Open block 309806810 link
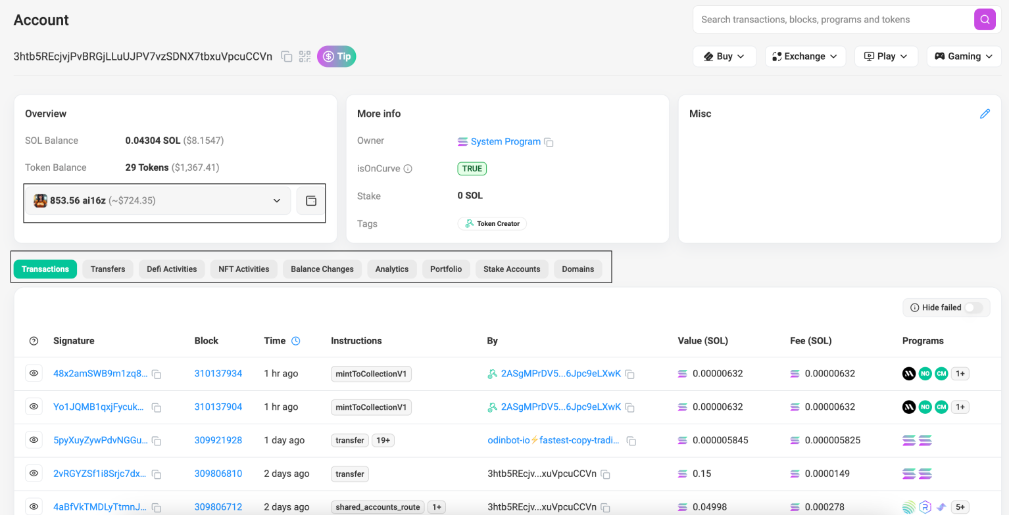 [x=218, y=474]
